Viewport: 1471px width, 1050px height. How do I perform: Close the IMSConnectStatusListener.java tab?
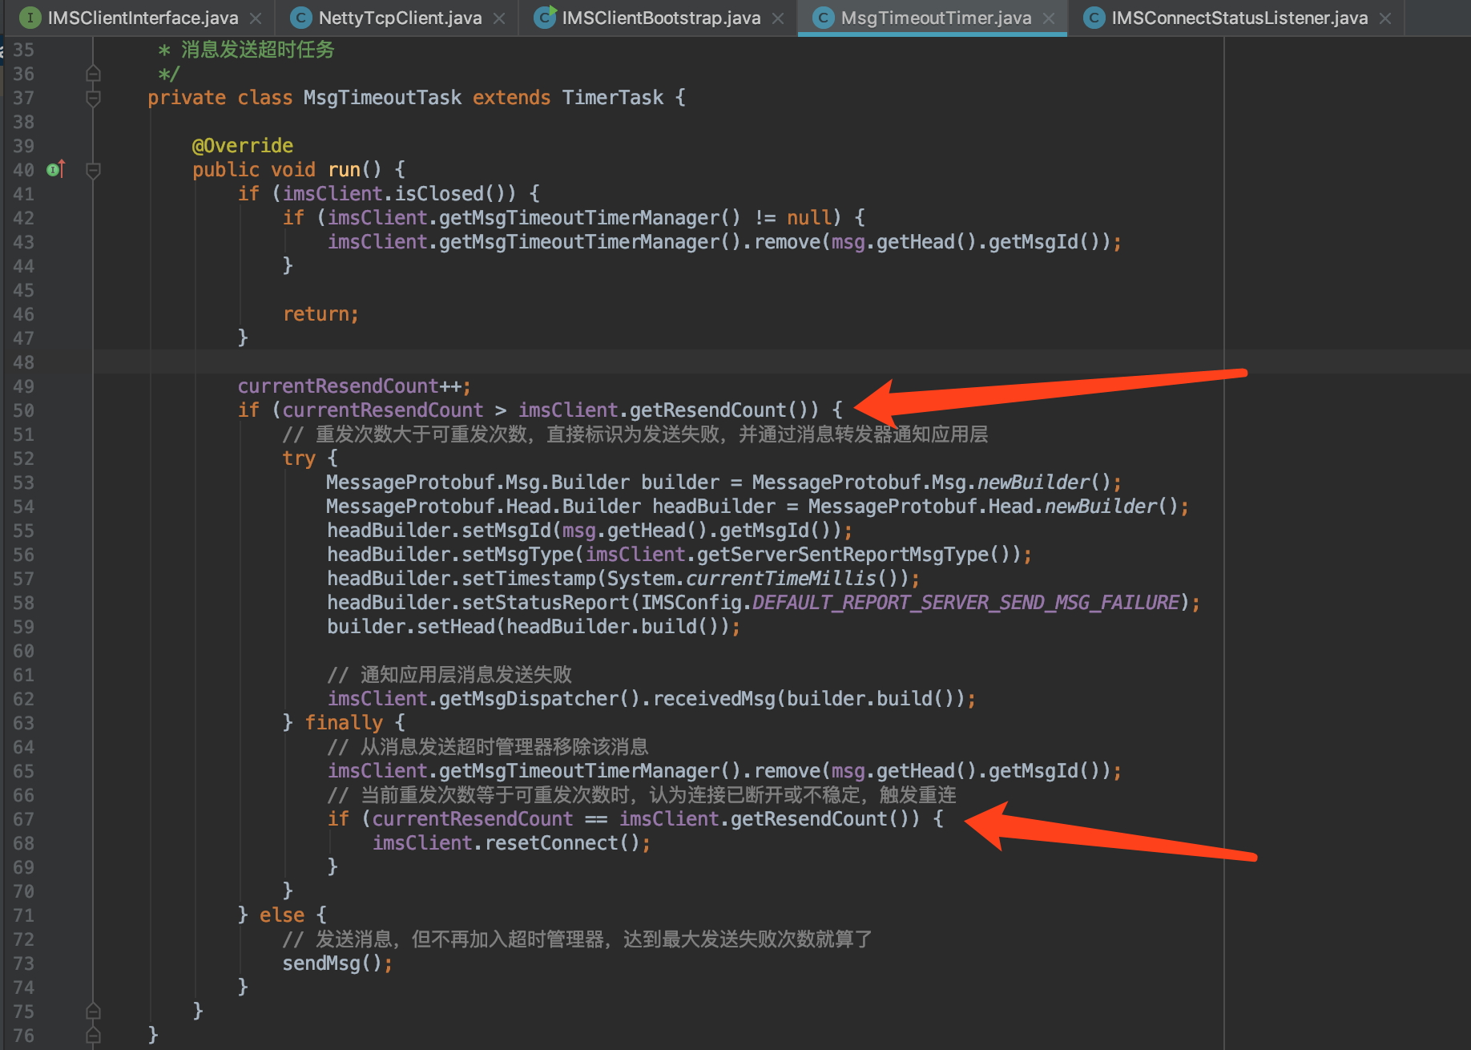click(1385, 17)
